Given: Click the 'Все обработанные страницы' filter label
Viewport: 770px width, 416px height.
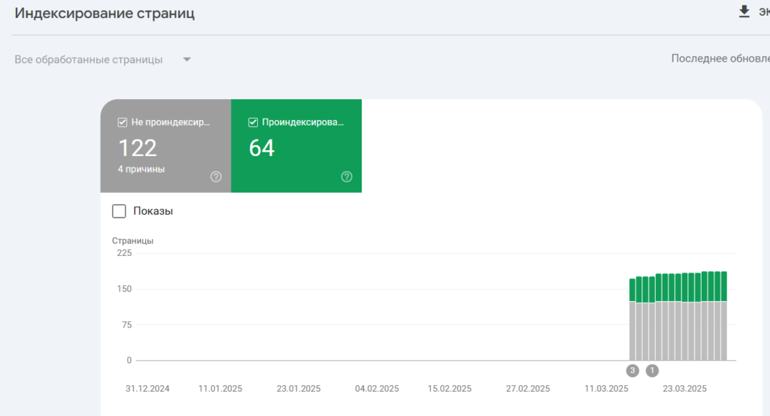Looking at the screenshot, I should tap(89, 59).
